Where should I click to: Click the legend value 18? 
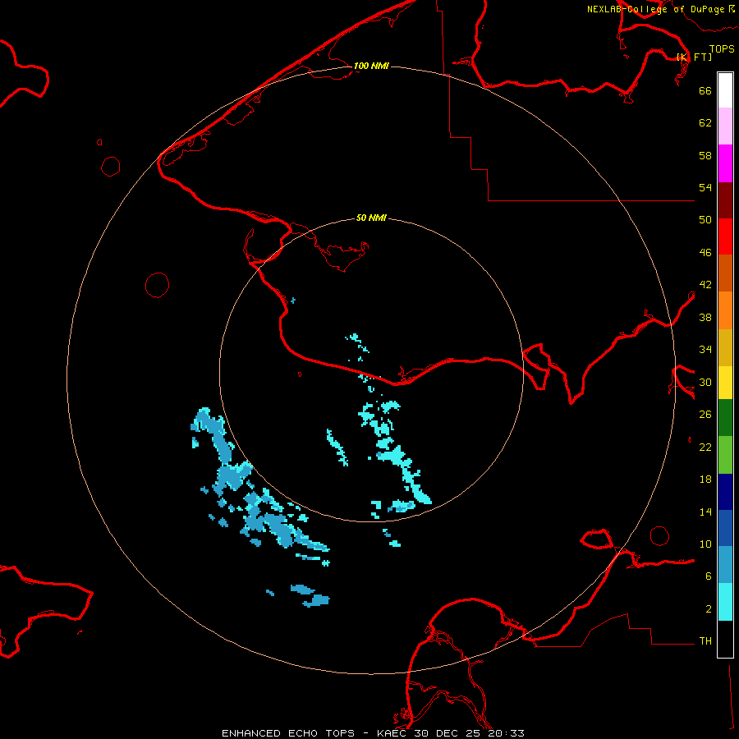coord(705,480)
